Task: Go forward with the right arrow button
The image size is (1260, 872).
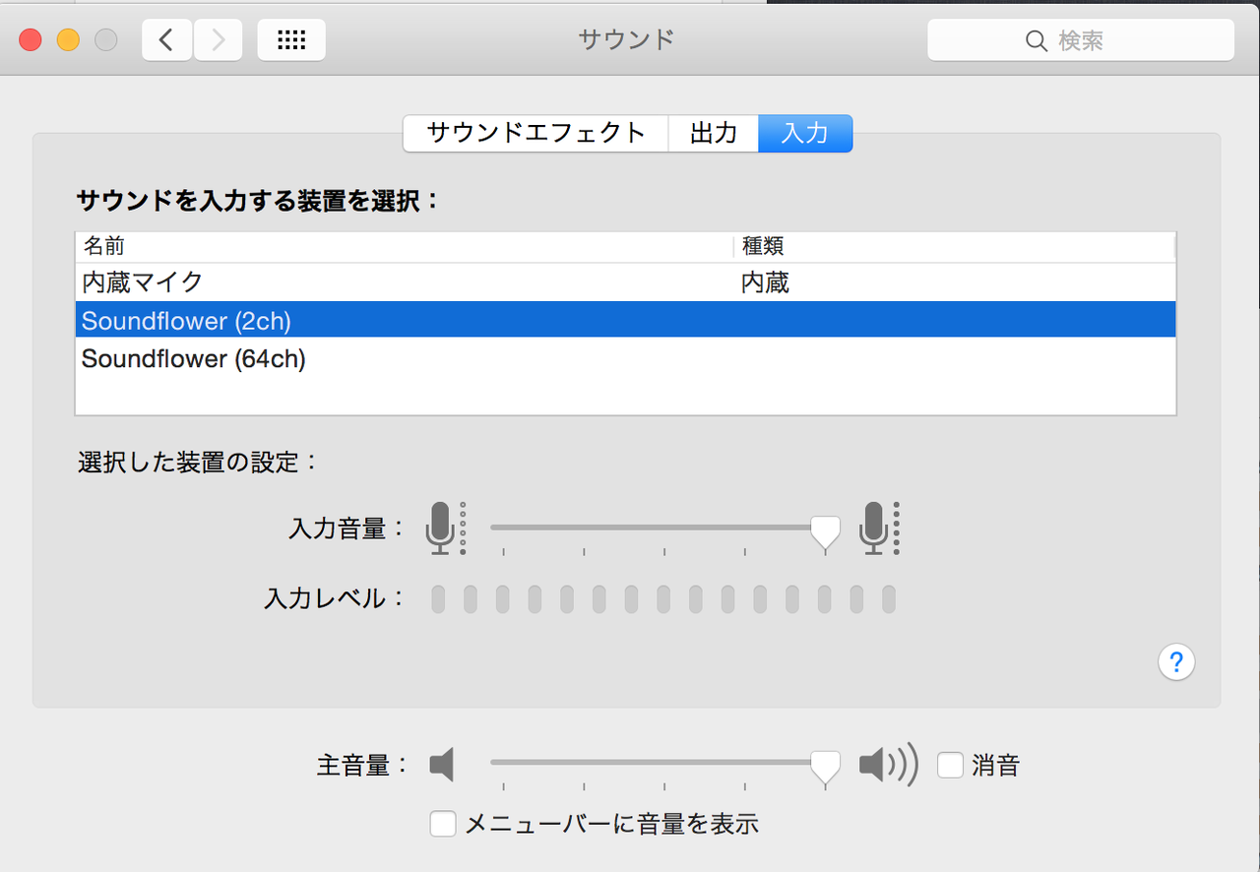Action: [x=218, y=40]
